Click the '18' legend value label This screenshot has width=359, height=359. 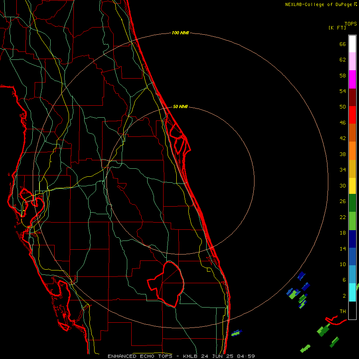point(343,233)
